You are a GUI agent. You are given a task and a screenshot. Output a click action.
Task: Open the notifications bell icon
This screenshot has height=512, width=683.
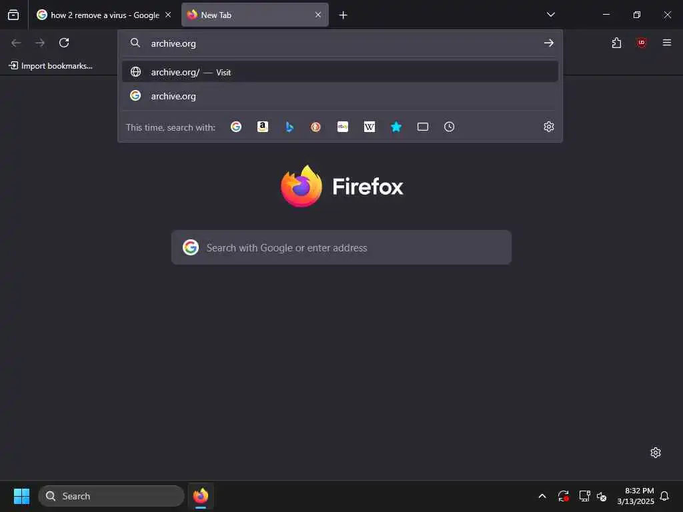[x=664, y=496]
